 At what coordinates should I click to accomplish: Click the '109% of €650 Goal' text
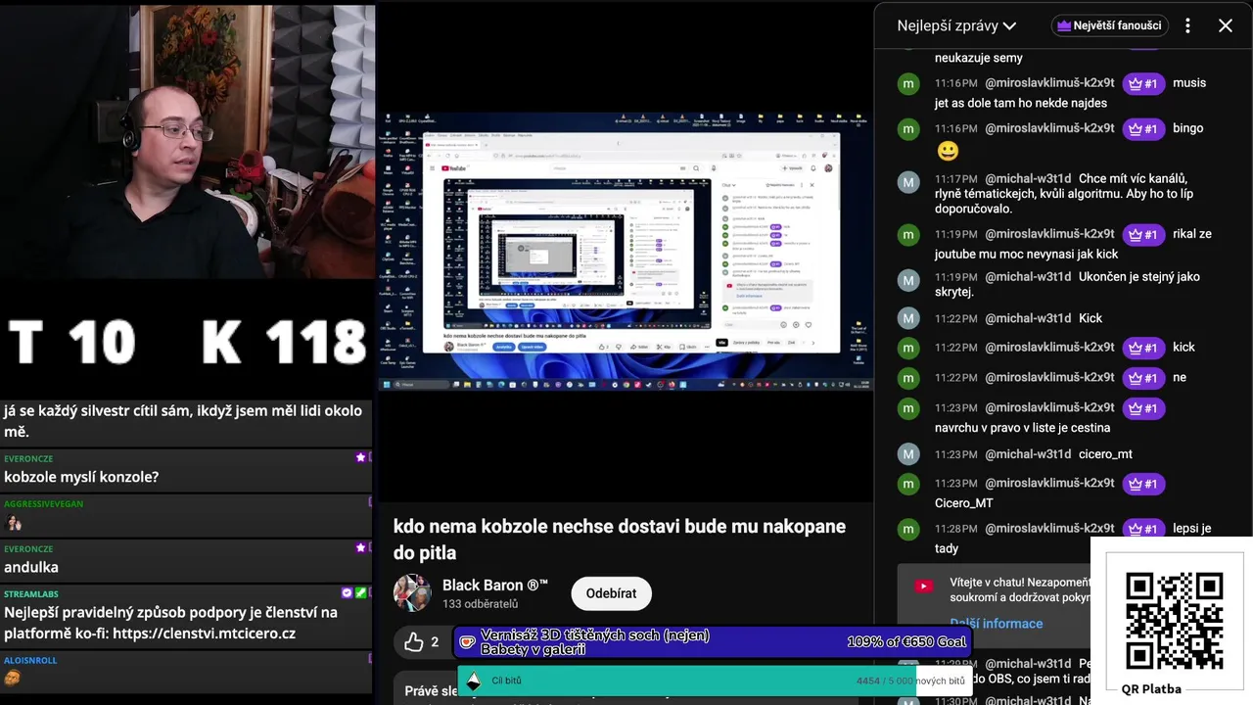pyautogui.click(x=906, y=642)
